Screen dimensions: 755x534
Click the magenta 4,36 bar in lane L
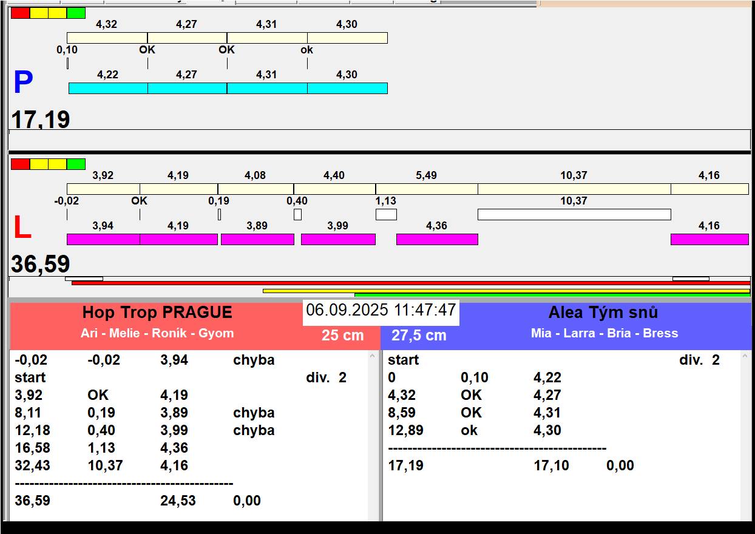click(x=437, y=239)
